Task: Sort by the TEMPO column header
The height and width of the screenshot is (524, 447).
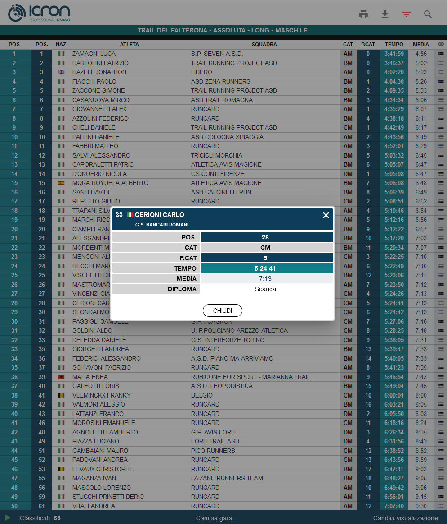Action: (x=394, y=45)
